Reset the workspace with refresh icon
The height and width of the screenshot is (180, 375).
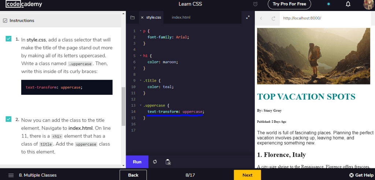(x=155, y=162)
